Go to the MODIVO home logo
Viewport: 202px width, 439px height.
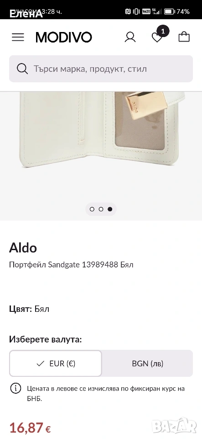pos(64,37)
